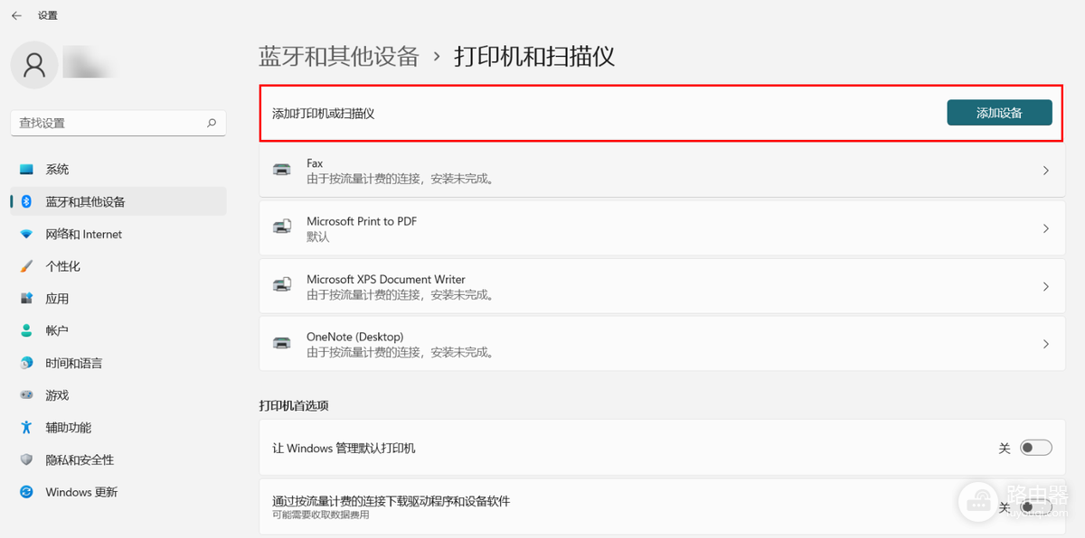Click the person icon beside 帐户
The height and width of the screenshot is (538, 1085).
(26, 331)
